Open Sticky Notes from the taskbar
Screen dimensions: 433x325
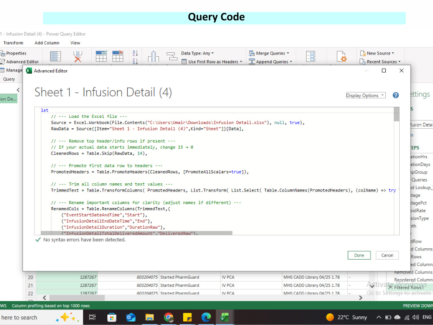[187, 317]
